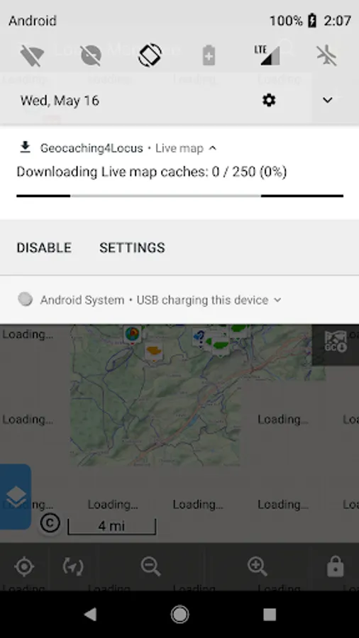Open the map layers panel button
The width and height of the screenshot is (359, 638).
pyautogui.click(x=16, y=497)
